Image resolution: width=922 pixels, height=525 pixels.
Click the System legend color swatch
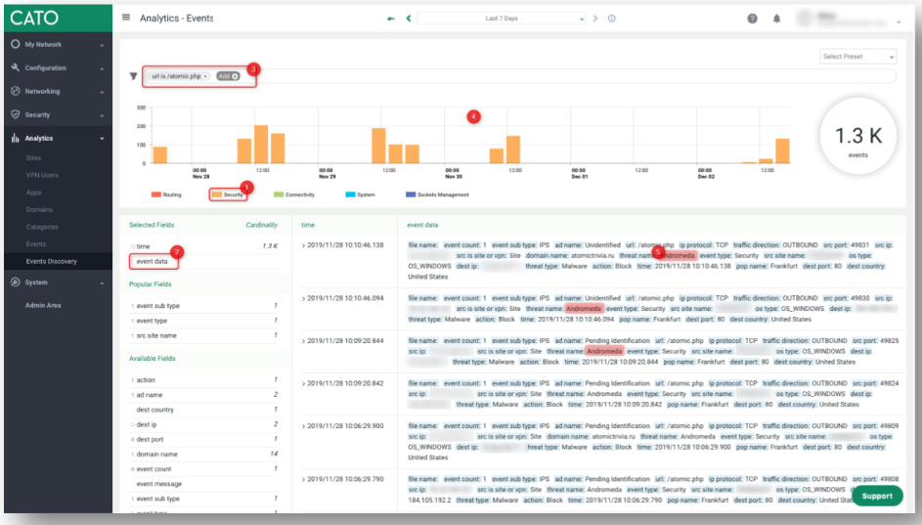tap(350, 195)
